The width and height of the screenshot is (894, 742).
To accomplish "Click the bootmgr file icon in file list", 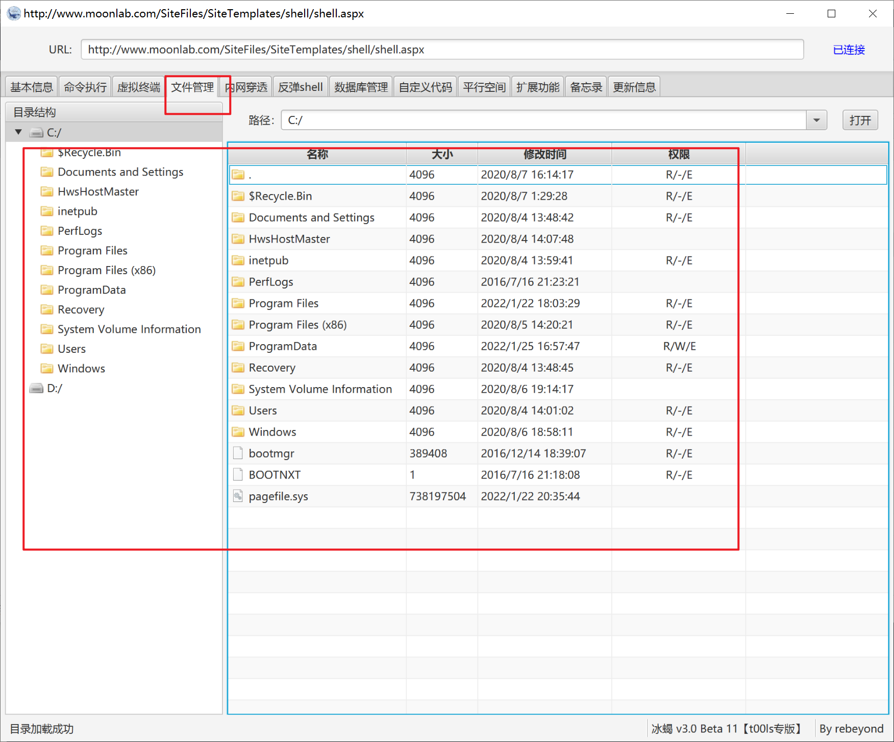I will point(238,453).
